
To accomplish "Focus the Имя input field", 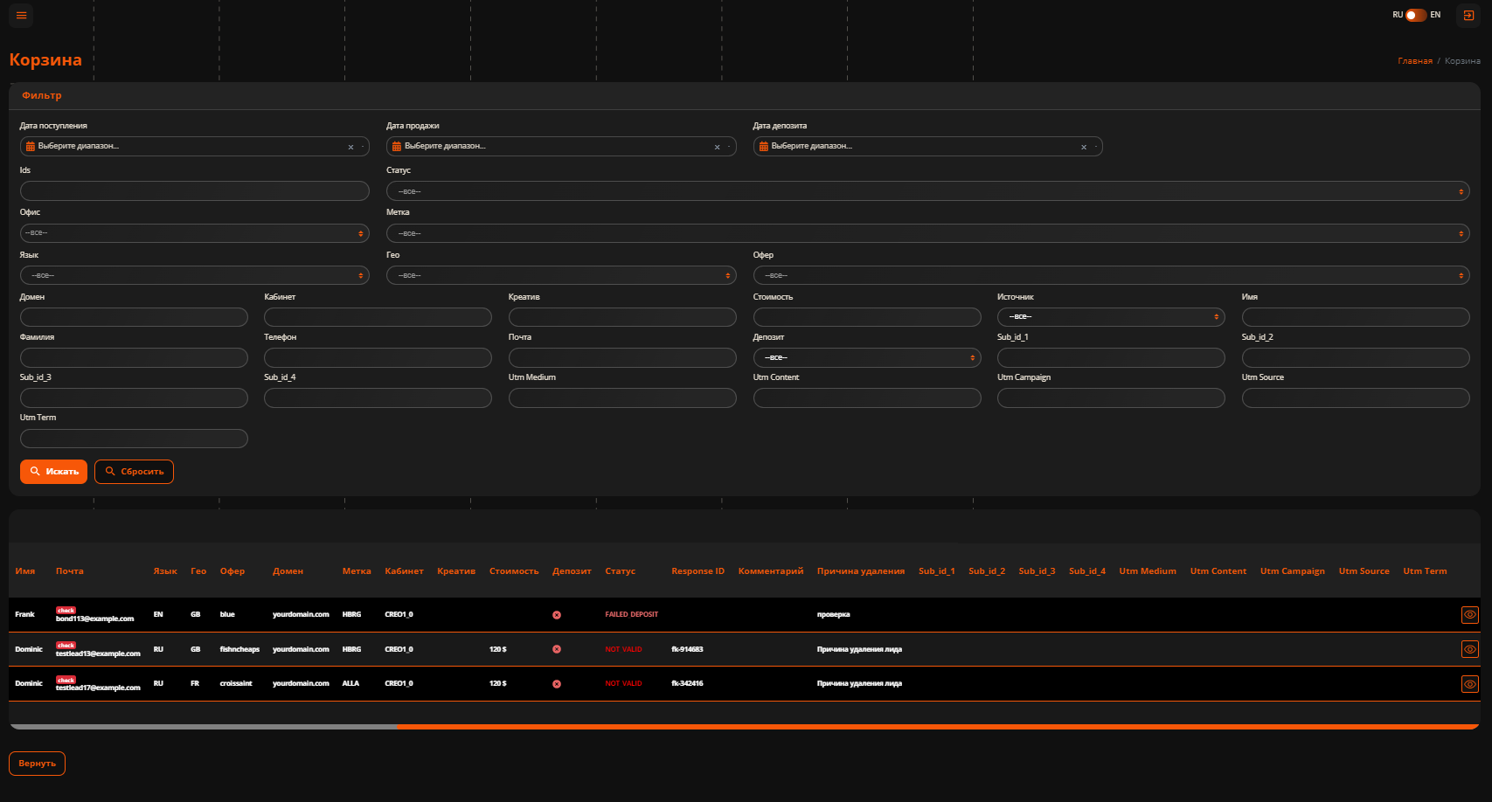I will point(1356,317).
